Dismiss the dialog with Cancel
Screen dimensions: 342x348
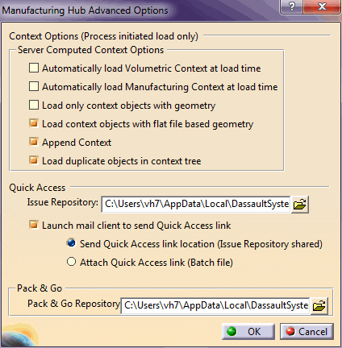[x=307, y=332]
